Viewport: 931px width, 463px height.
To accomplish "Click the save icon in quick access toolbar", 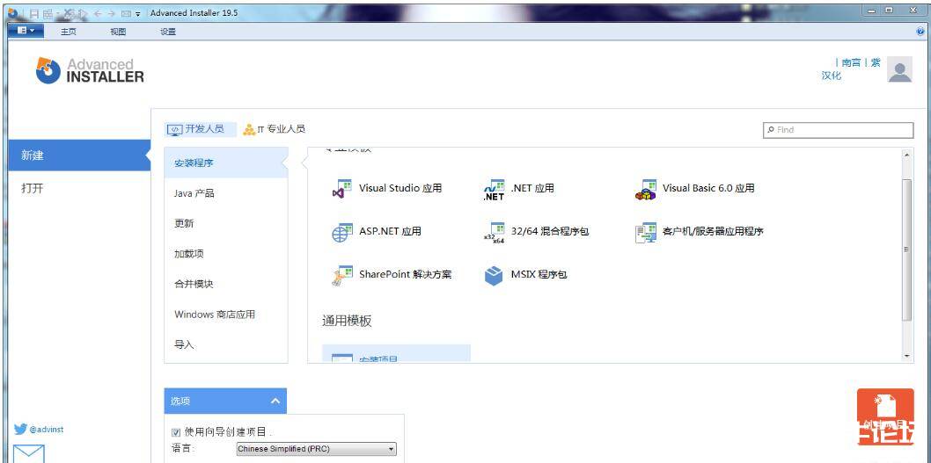I will pyautogui.click(x=34, y=13).
